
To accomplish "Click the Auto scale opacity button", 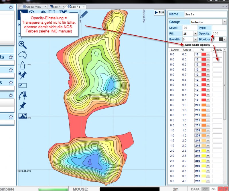I will 197,45.
